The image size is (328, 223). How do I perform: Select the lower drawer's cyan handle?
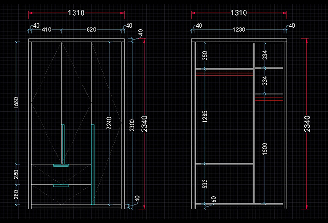click(x=61, y=186)
